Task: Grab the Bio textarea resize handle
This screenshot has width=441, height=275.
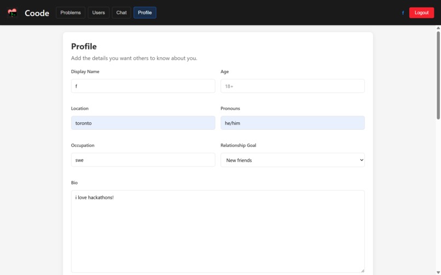Action: tap(363, 271)
